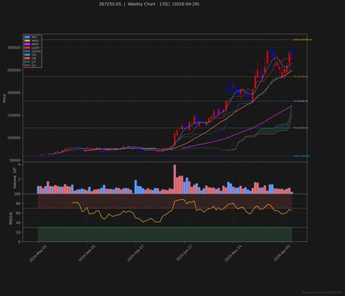Select the red legend swatch labeled (9)

pyautogui.click(x=28, y=48)
